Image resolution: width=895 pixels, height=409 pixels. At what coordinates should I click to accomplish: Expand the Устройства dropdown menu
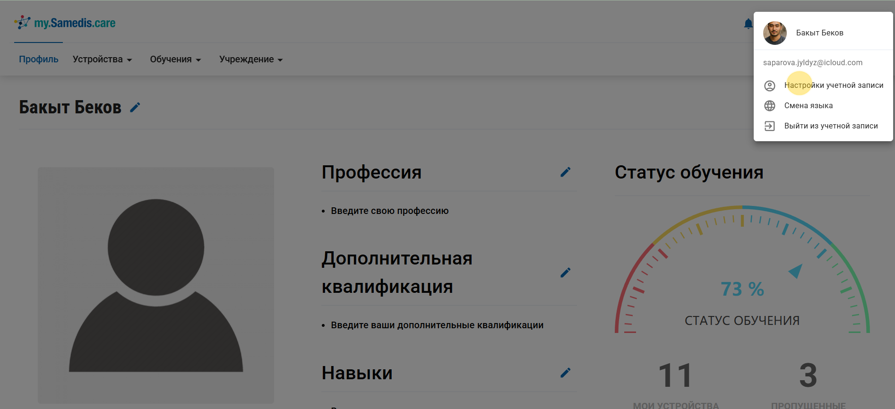[102, 60]
